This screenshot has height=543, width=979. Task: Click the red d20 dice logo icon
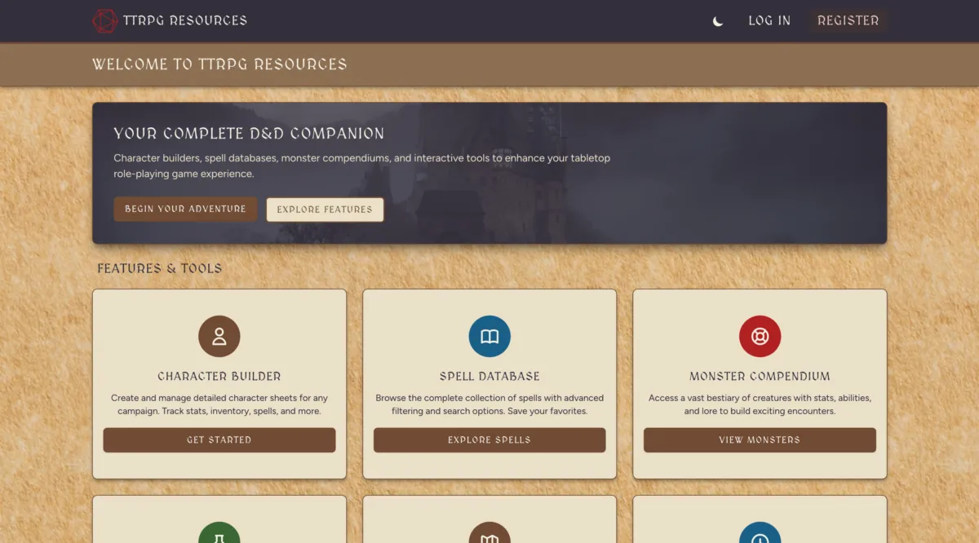point(104,21)
